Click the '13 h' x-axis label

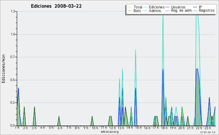121,128
